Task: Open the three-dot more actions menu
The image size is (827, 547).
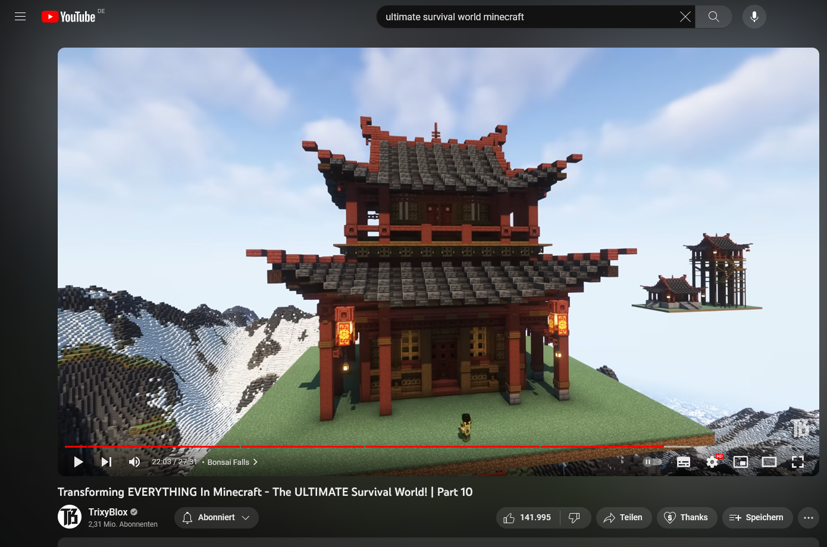Action: [x=808, y=518]
